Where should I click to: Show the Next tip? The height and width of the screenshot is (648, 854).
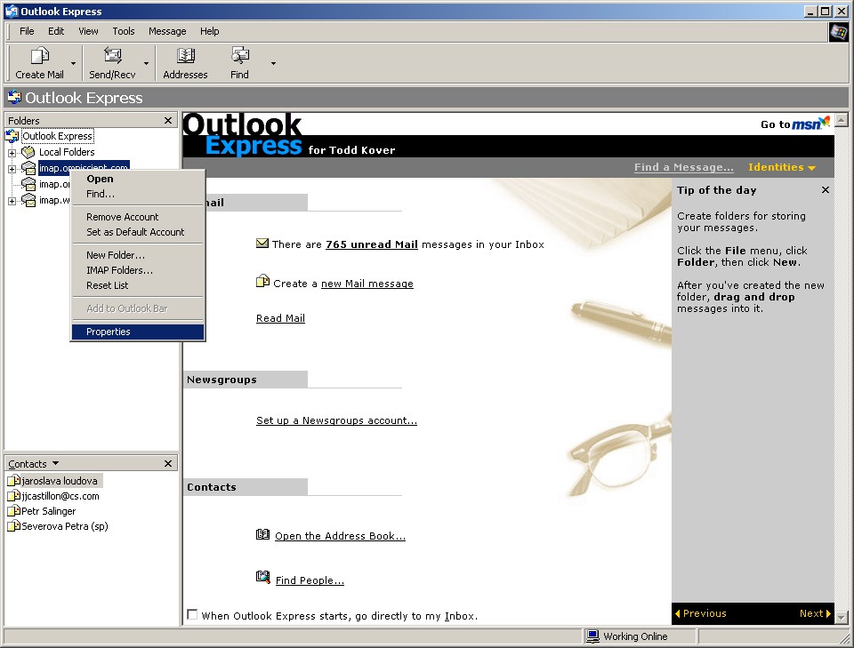pos(815,613)
